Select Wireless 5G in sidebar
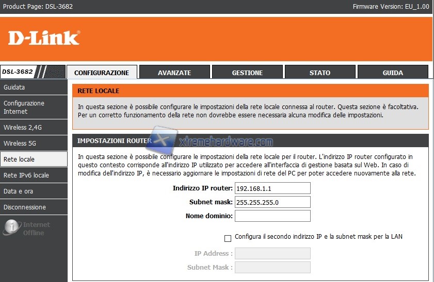Viewport: 434px width, 282px height. (x=34, y=143)
